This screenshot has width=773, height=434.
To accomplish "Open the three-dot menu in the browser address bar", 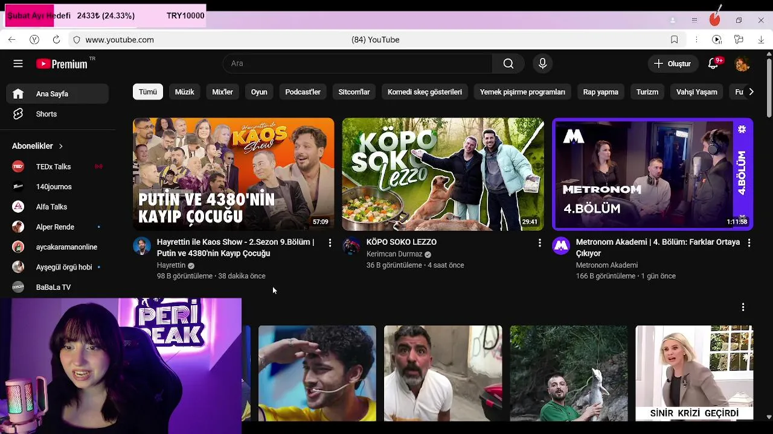I will pos(696,39).
